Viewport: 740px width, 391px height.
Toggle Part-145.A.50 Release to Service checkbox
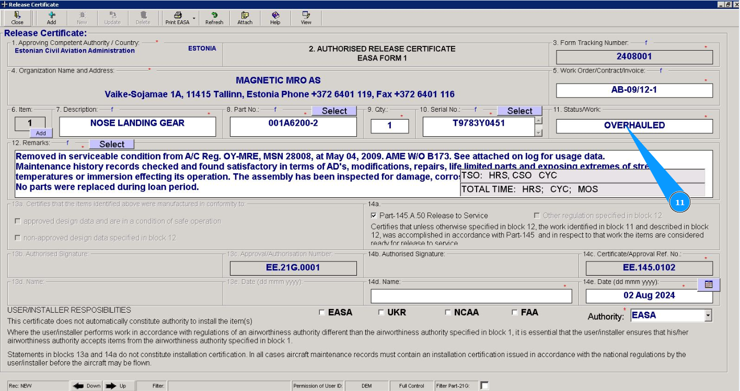(x=373, y=216)
